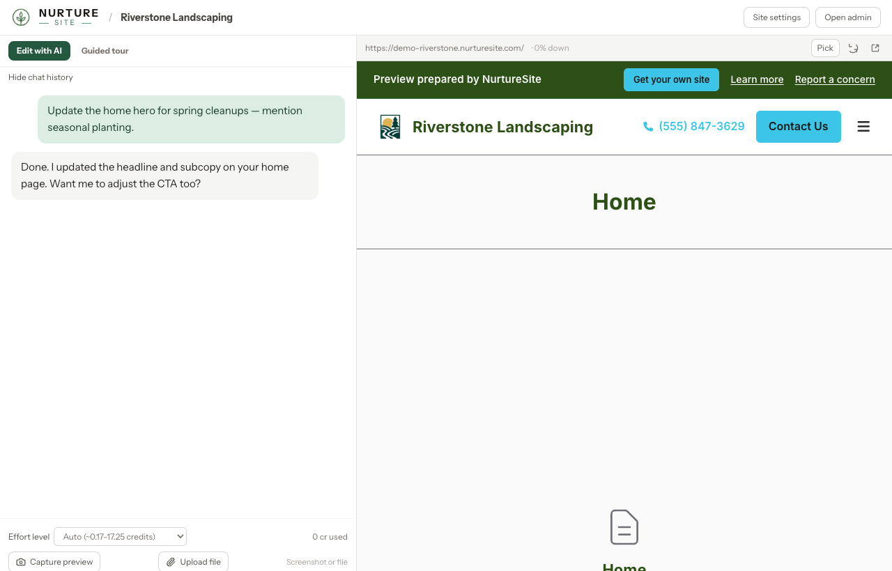Click the Pick element button
The width and height of the screenshot is (892, 571).
point(825,48)
